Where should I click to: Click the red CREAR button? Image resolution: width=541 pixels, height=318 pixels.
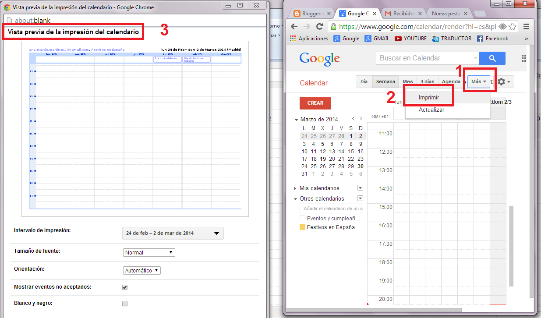tap(315, 103)
